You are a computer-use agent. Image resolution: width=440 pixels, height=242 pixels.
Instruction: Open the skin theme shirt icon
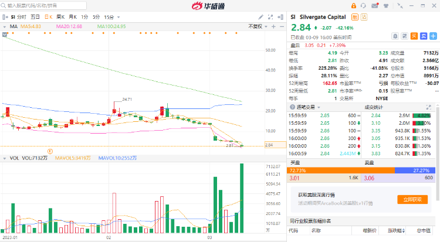[386, 6]
